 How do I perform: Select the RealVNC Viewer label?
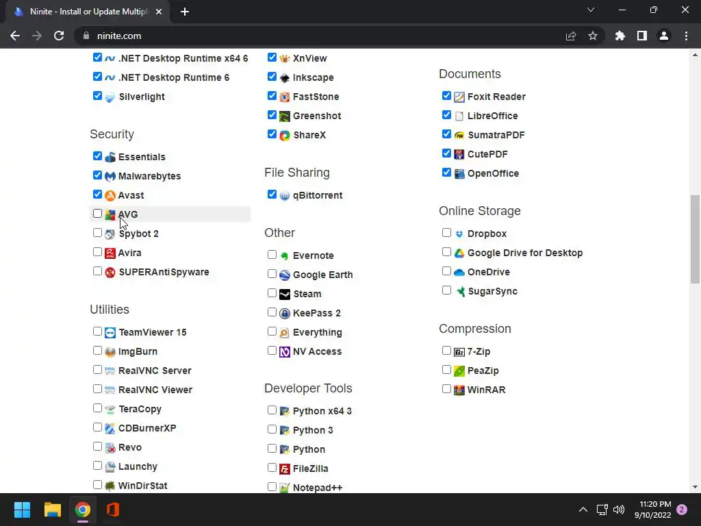click(x=155, y=390)
